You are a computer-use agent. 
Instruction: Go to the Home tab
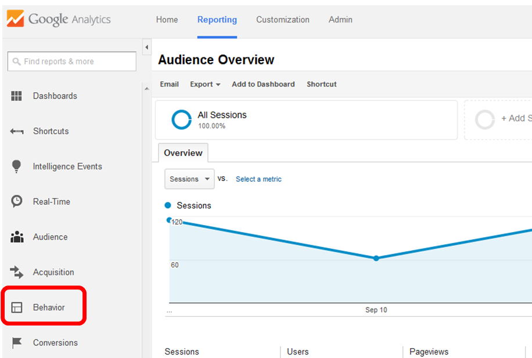pos(167,20)
